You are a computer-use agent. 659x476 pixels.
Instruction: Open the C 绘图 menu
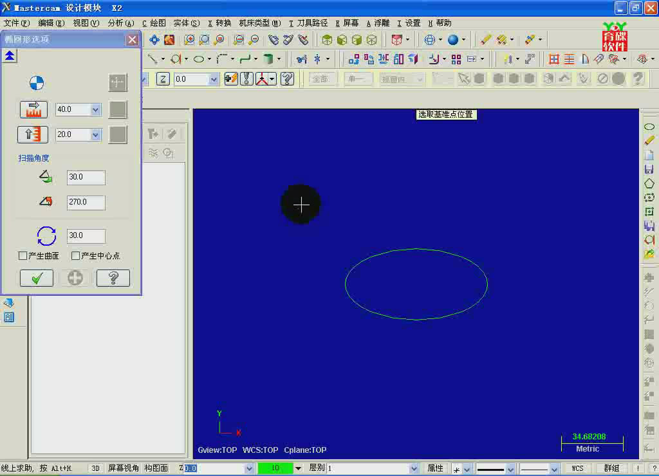(154, 23)
